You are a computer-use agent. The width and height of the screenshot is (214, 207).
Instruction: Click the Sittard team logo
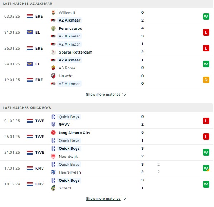pyautogui.click(x=53, y=188)
